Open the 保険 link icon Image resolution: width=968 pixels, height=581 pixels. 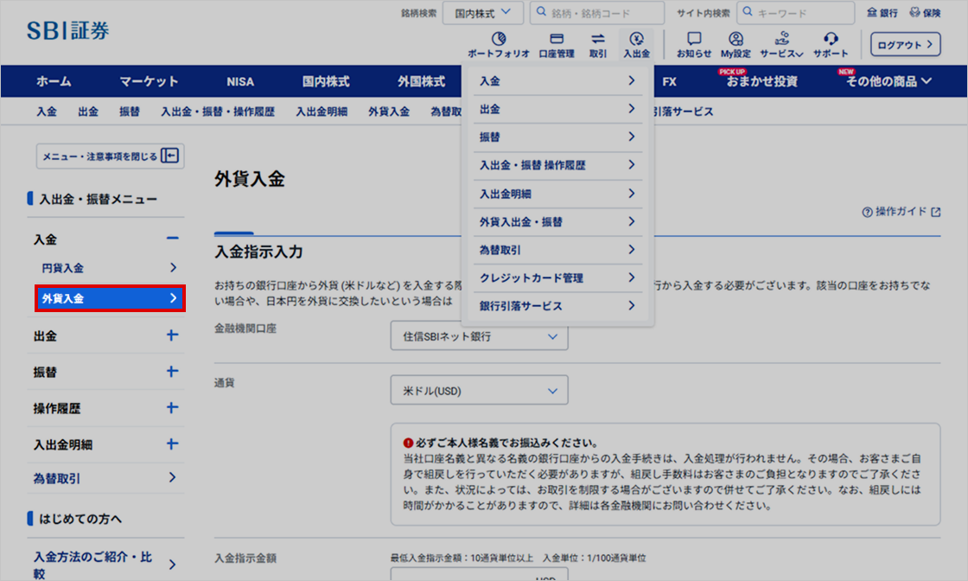(x=925, y=13)
